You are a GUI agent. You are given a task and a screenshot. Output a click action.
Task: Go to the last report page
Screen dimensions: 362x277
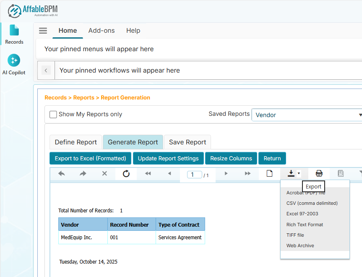247,173
